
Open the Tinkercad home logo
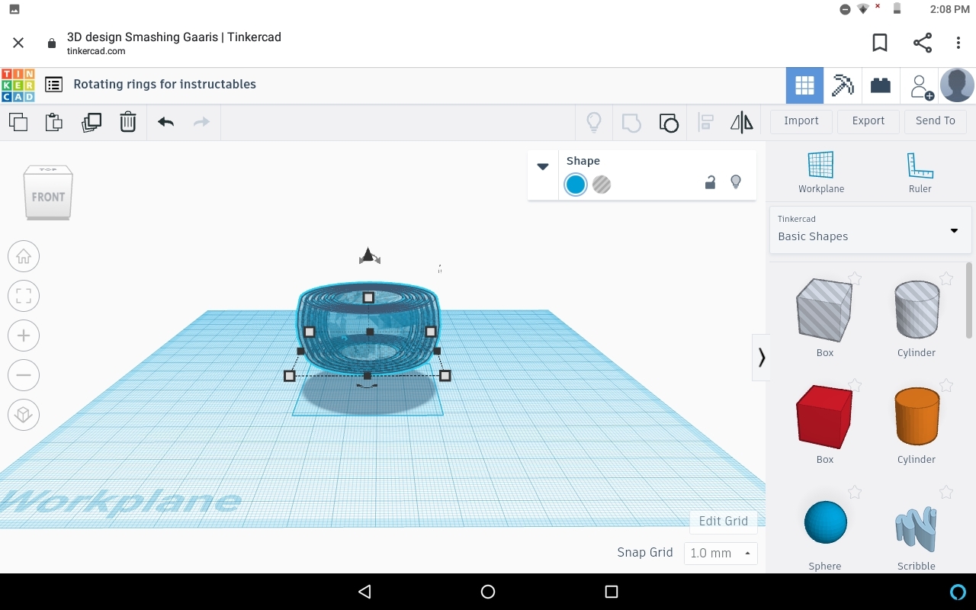(18, 85)
